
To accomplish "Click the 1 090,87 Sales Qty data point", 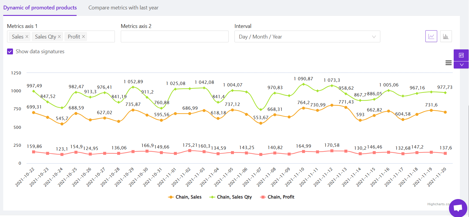I will (x=303, y=84).
